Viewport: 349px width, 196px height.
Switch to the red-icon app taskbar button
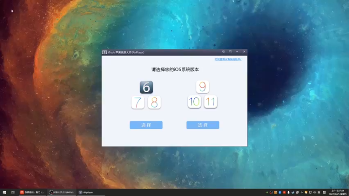(32, 192)
